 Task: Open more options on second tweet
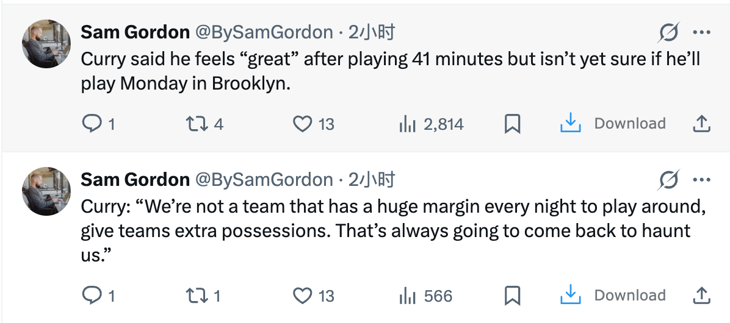point(701,180)
